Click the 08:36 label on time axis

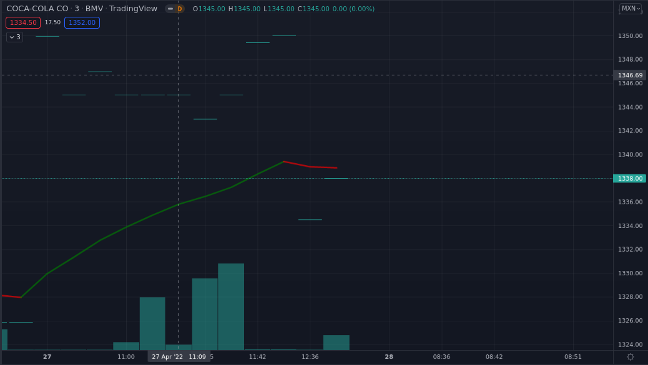coord(441,357)
